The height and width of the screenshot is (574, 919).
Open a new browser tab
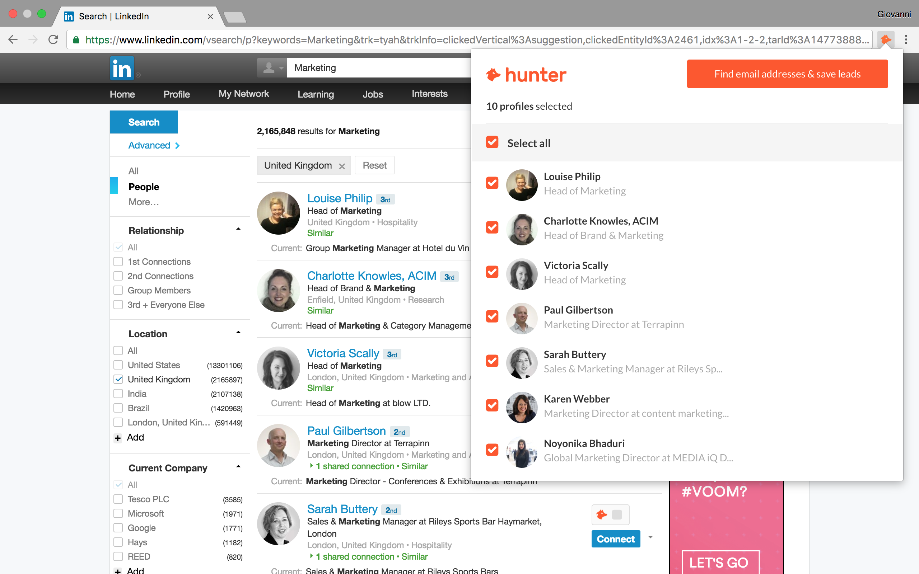point(235,17)
